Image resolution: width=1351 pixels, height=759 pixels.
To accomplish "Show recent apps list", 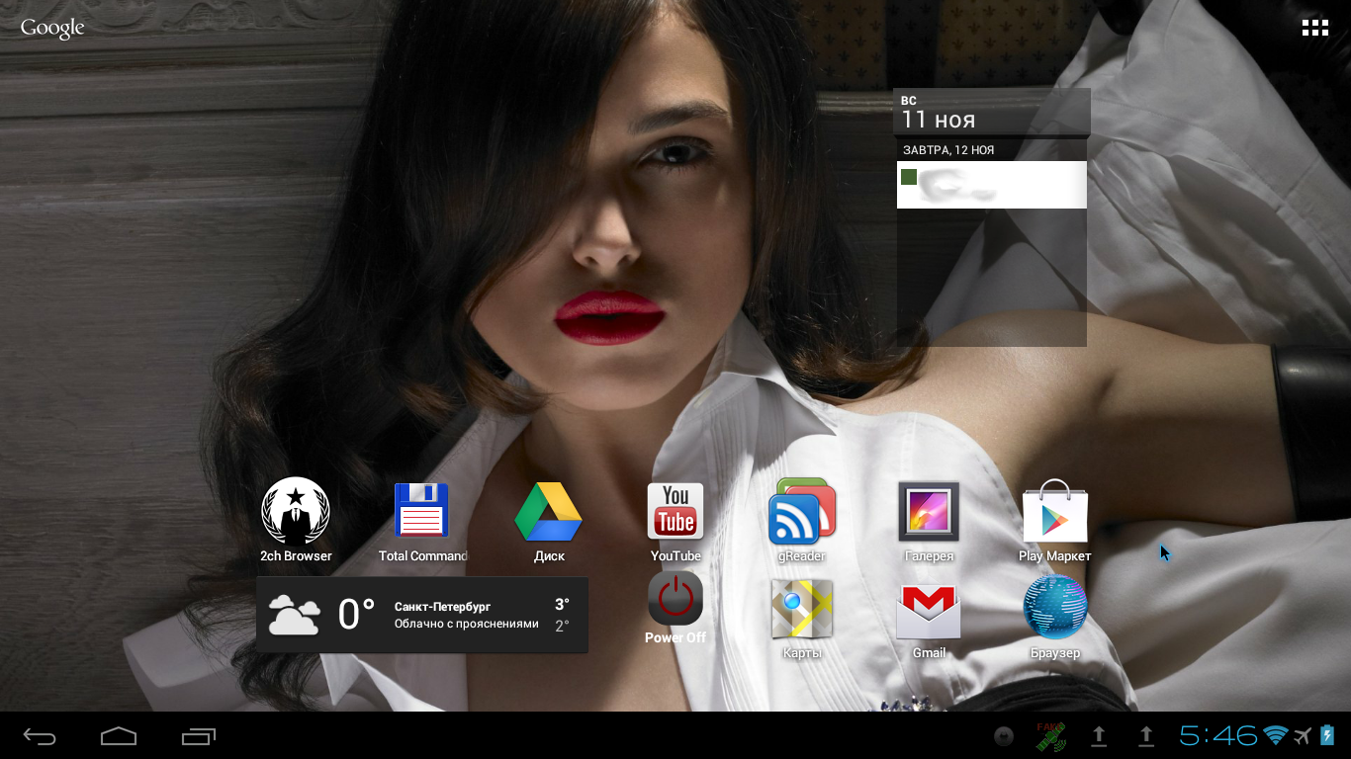I will (199, 736).
